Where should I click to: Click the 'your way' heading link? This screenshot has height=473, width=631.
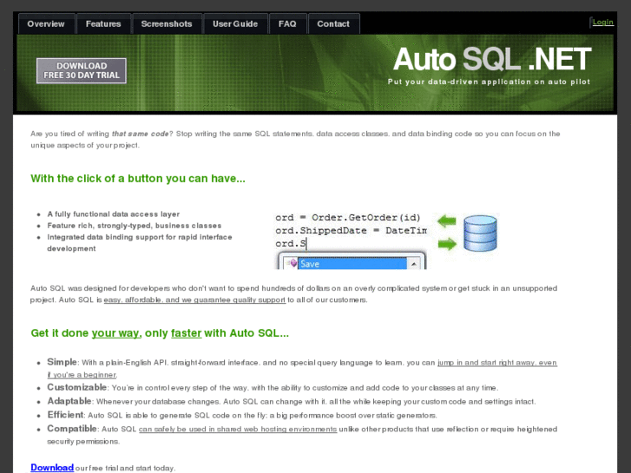tap(116, 333)
